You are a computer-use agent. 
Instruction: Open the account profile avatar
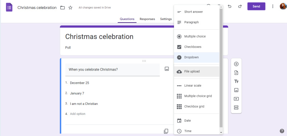283,6
